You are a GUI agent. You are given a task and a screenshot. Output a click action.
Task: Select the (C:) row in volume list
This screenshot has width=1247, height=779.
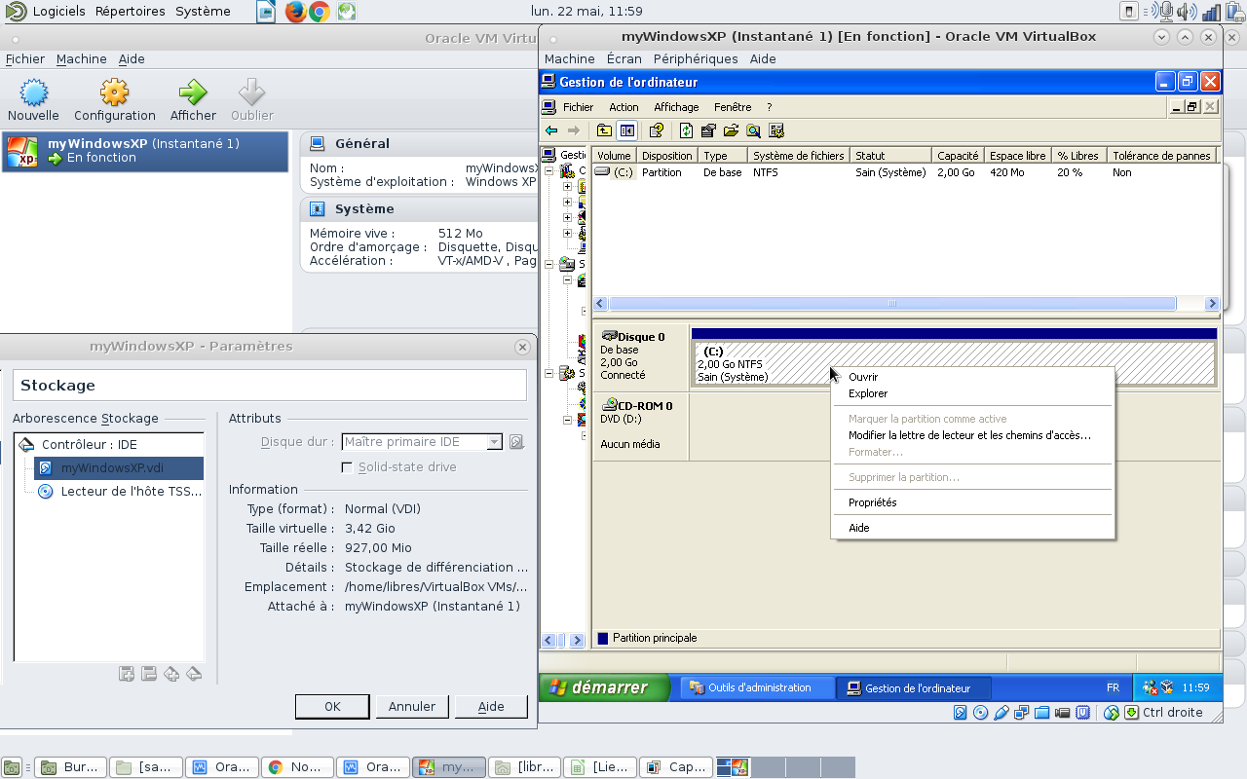(906, 172)
